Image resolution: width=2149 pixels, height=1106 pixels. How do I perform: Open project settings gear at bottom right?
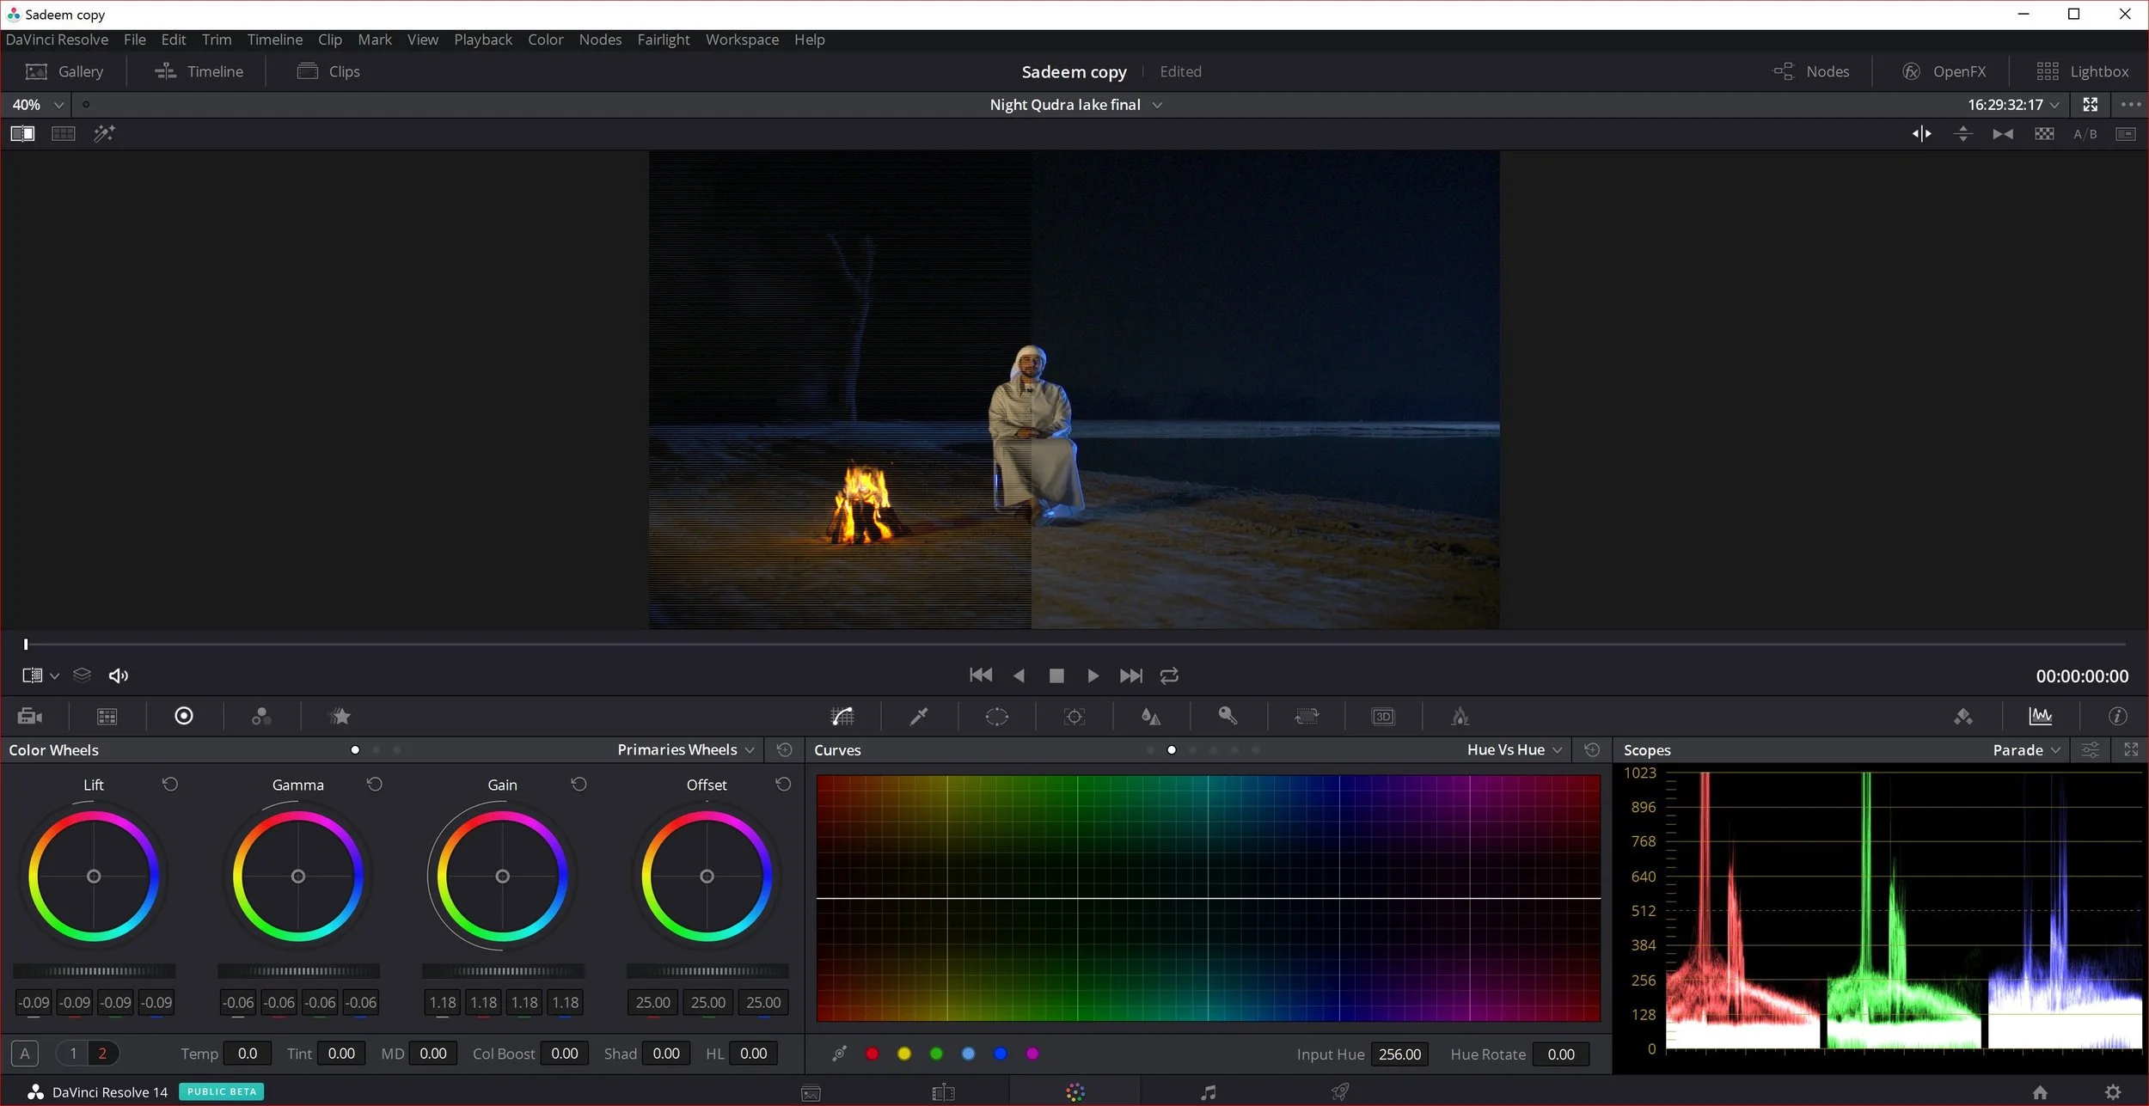[x=2115, y=1091]
